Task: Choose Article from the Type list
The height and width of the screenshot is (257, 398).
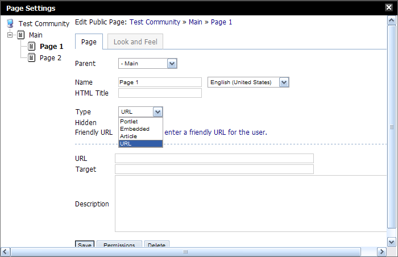Action: coord(140,136)
